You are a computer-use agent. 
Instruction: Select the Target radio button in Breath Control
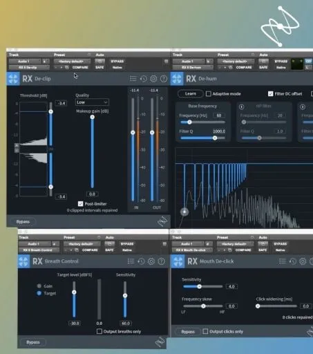(39, 293)
